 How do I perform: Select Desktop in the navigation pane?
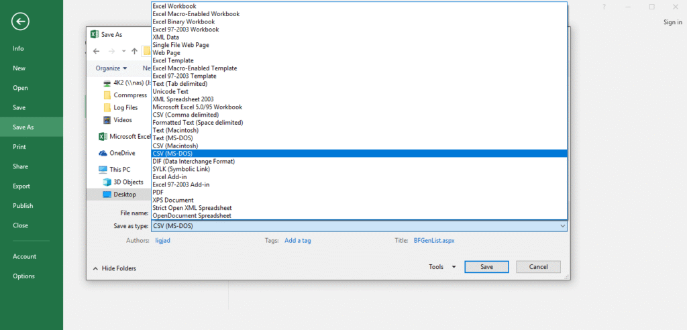point(124,195)
